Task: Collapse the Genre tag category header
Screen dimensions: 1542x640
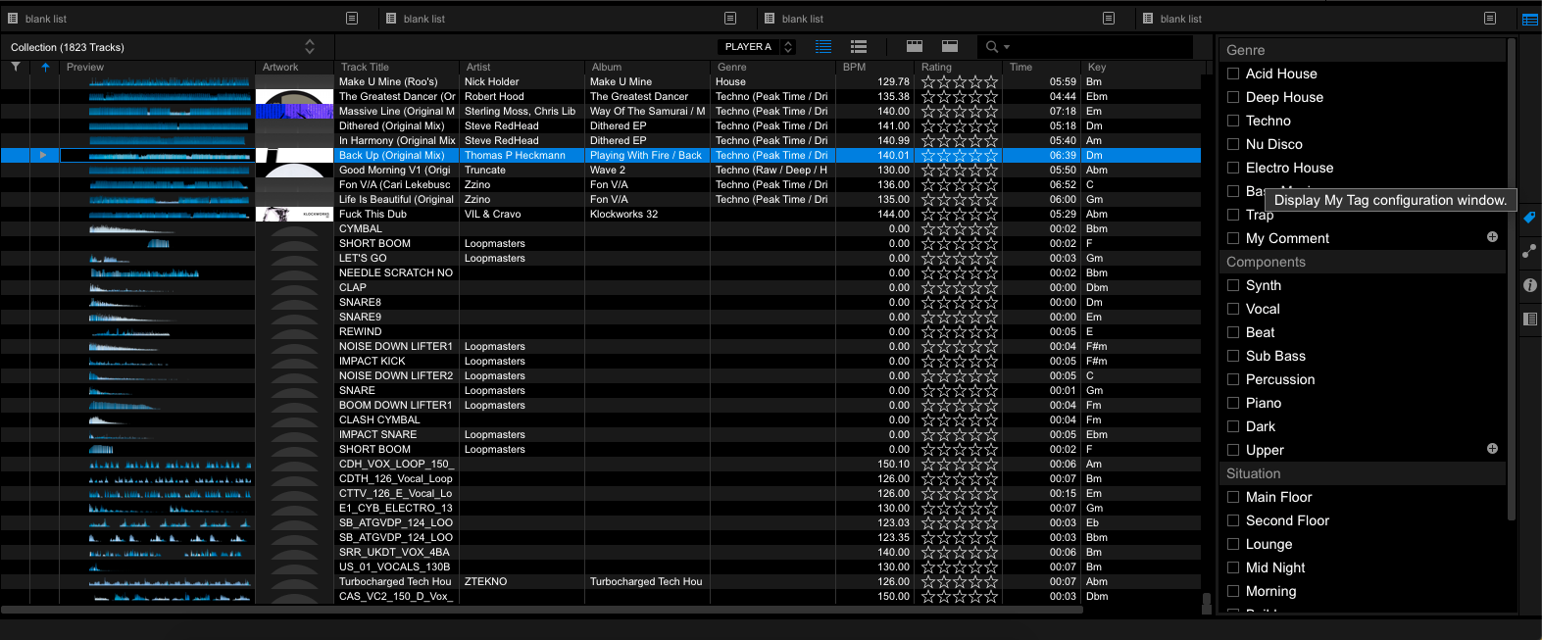Action: (x=1363, y=50)
